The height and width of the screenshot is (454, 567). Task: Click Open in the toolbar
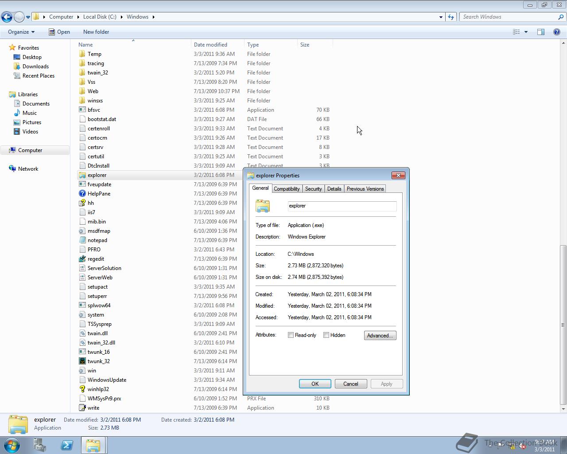[59, 32]
